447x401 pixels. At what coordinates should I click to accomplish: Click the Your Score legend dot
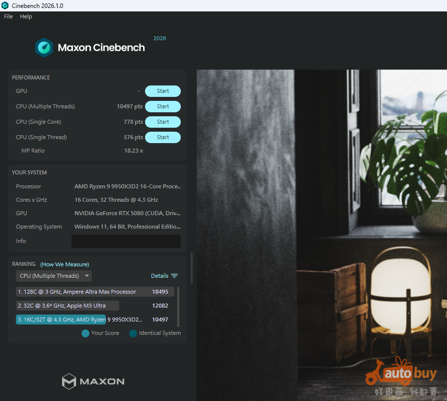click(85, 333)
